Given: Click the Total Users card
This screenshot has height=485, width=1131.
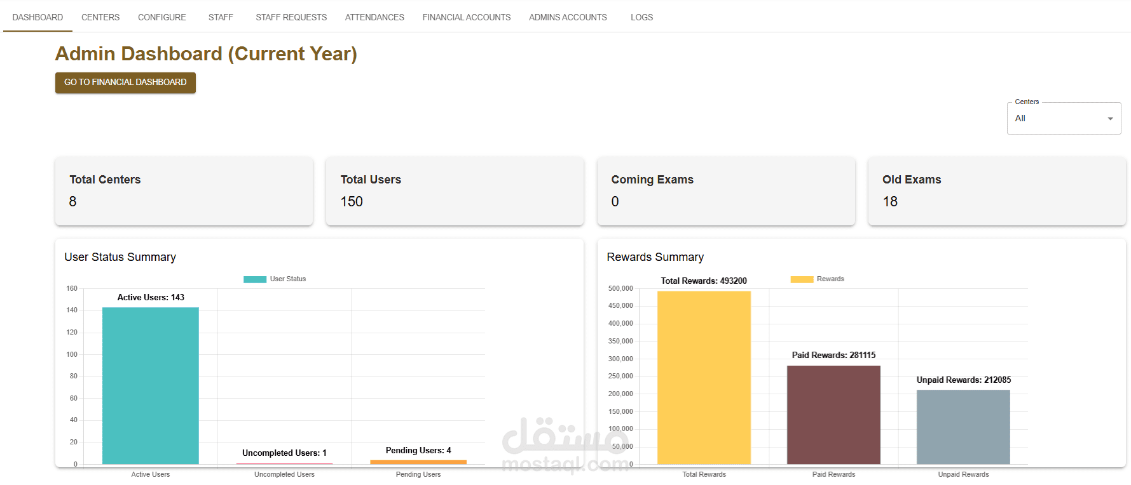Looking at the screenshot, I should click(455, 191).
